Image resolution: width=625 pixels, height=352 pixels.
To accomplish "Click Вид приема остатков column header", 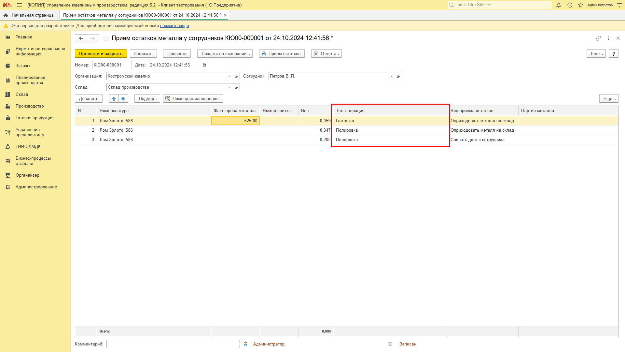I will coord(483,111).
